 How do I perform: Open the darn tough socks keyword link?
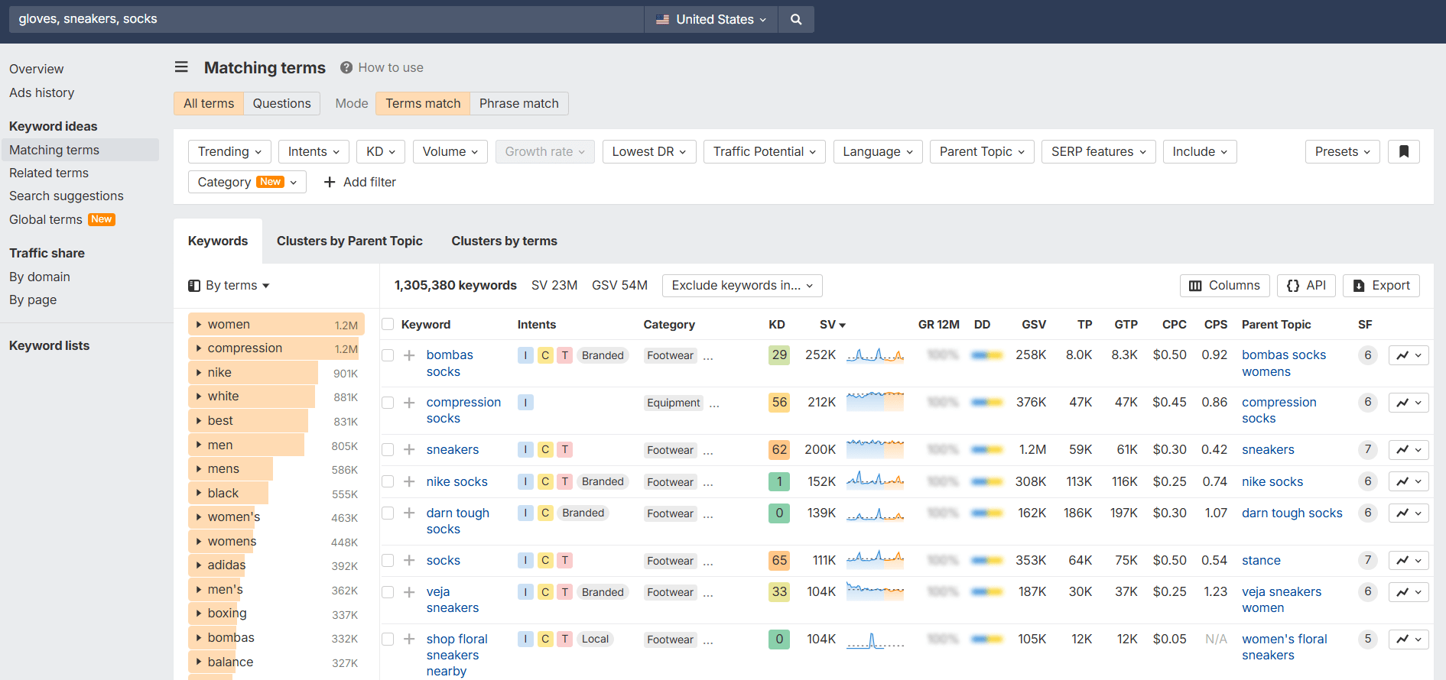pos(457,521)
